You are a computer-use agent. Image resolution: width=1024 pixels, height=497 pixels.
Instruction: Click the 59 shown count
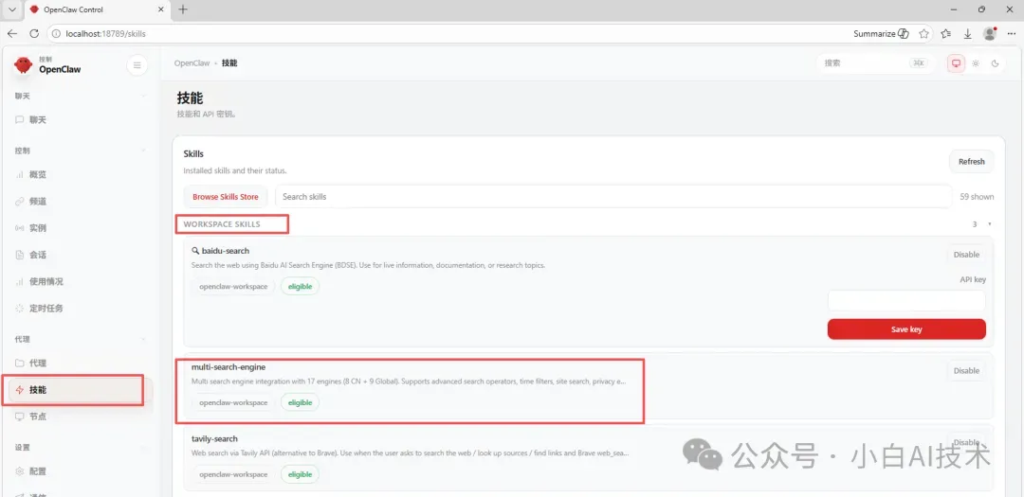click(977, 197)
